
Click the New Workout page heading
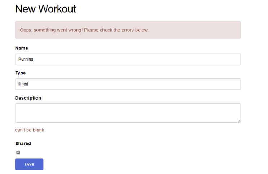[x=45, y=9]
